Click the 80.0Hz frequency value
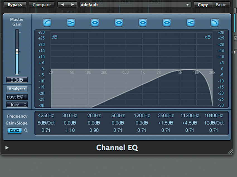Image resolution: width=237 pixels, height=177 pixels. point(70,115)
